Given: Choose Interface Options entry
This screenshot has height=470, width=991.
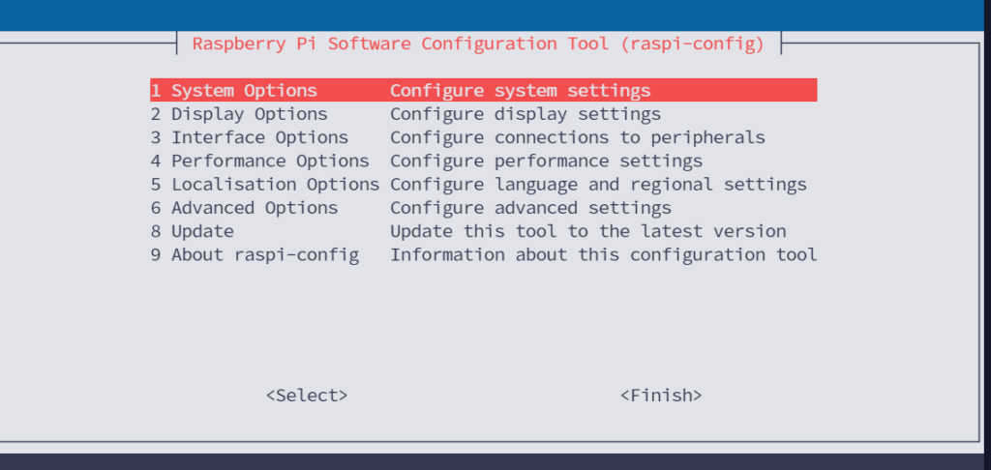Looking at the screenshot, I should pos(259,137).
